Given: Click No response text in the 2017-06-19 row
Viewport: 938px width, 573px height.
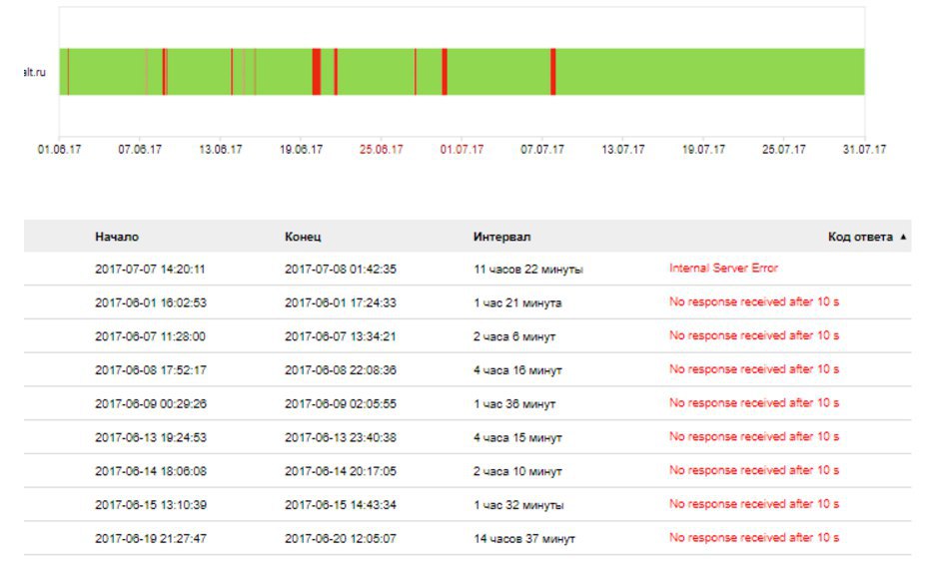Looking at the screenshot, I should [754, 538].
